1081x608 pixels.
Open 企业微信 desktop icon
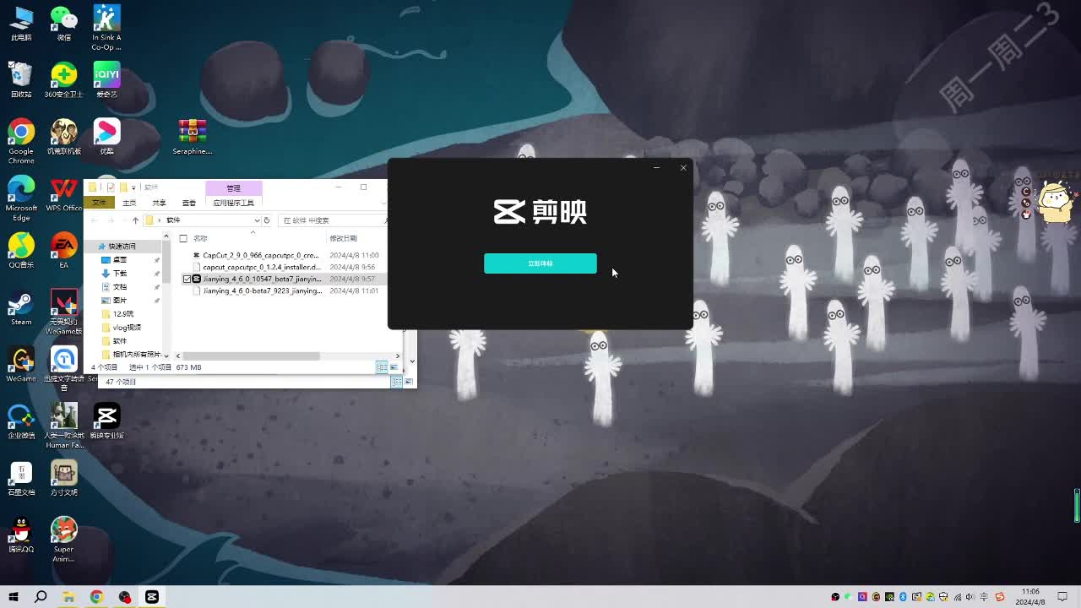click(x=21, y=421)
